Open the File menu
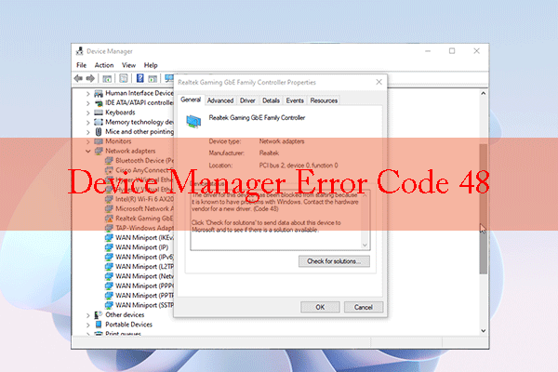Image resolution: width=558 pixels, height=372 pixels. tap(82, 65)
